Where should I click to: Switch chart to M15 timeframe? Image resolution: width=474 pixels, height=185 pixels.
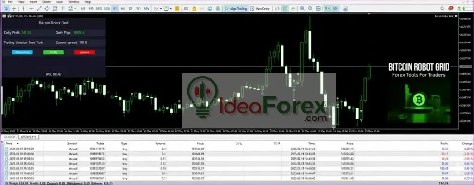point(99,9)
